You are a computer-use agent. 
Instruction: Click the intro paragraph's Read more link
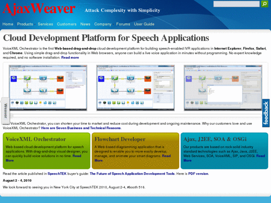click(x=70, y=57)
